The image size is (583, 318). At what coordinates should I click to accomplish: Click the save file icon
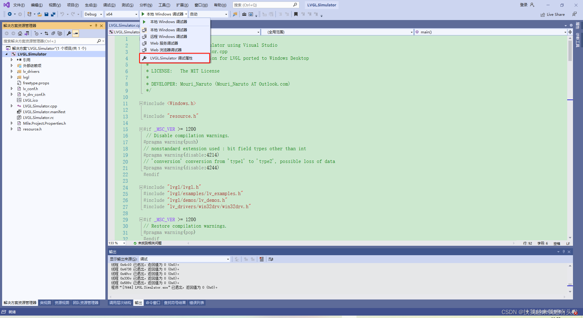pyautogui.click(x=46, y=14)
